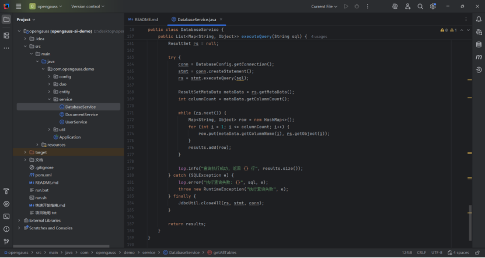This screenshot has width=485, height=258.
Task: Open the opengauss project dropdown
Action: pyautogui.click(x=46, y=6)
